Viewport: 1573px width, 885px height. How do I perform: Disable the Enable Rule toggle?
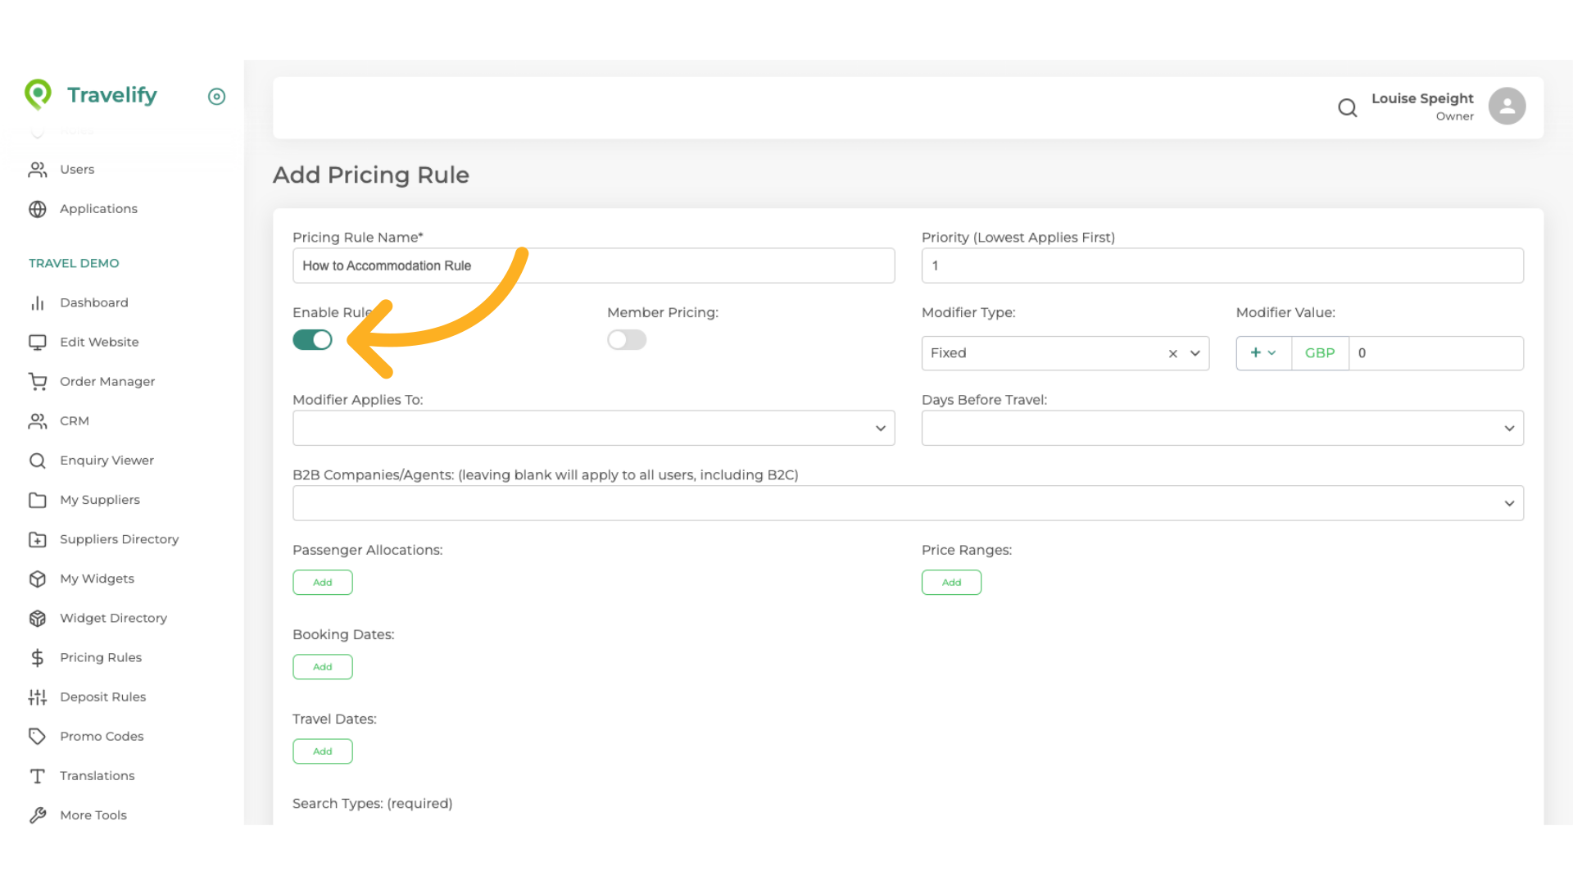pyautogui.click(x=312, y=340)
